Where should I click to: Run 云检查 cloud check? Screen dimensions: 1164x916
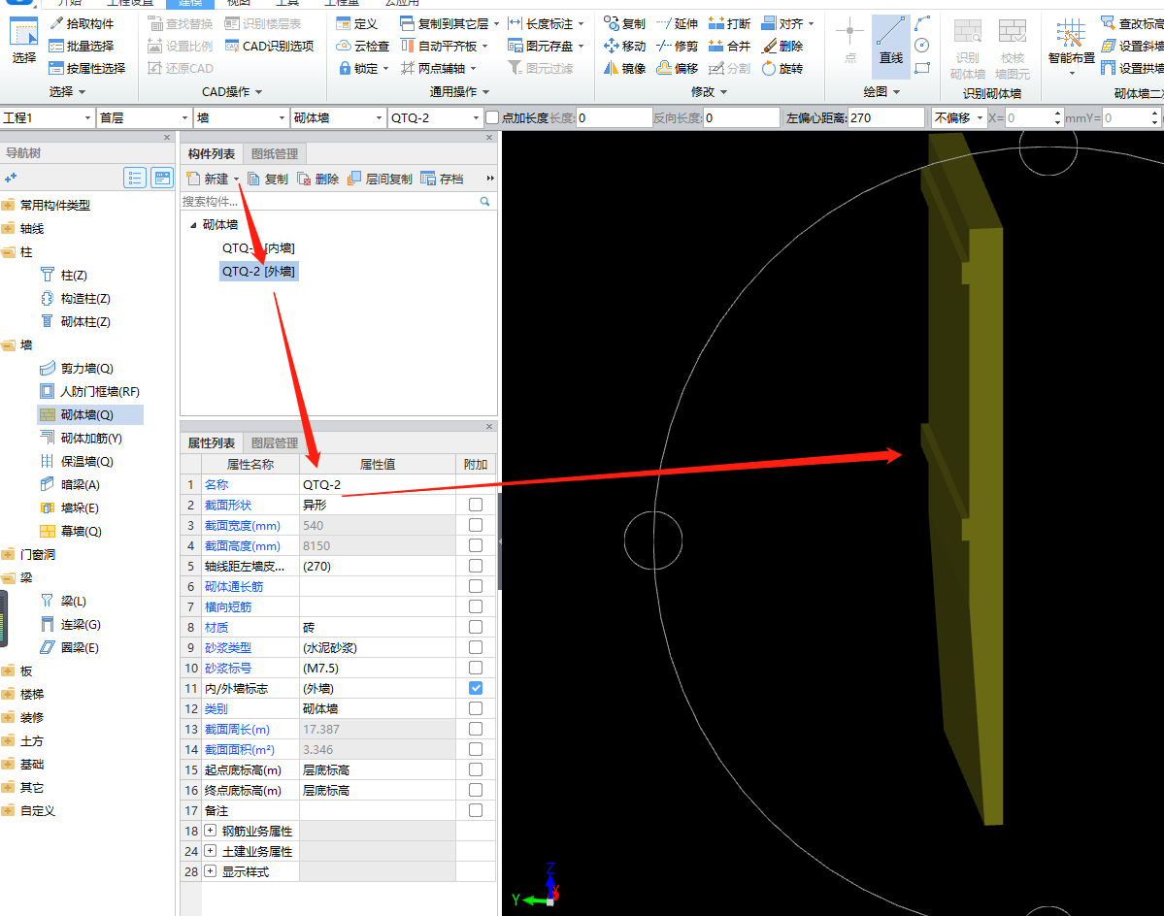(362, 46)
